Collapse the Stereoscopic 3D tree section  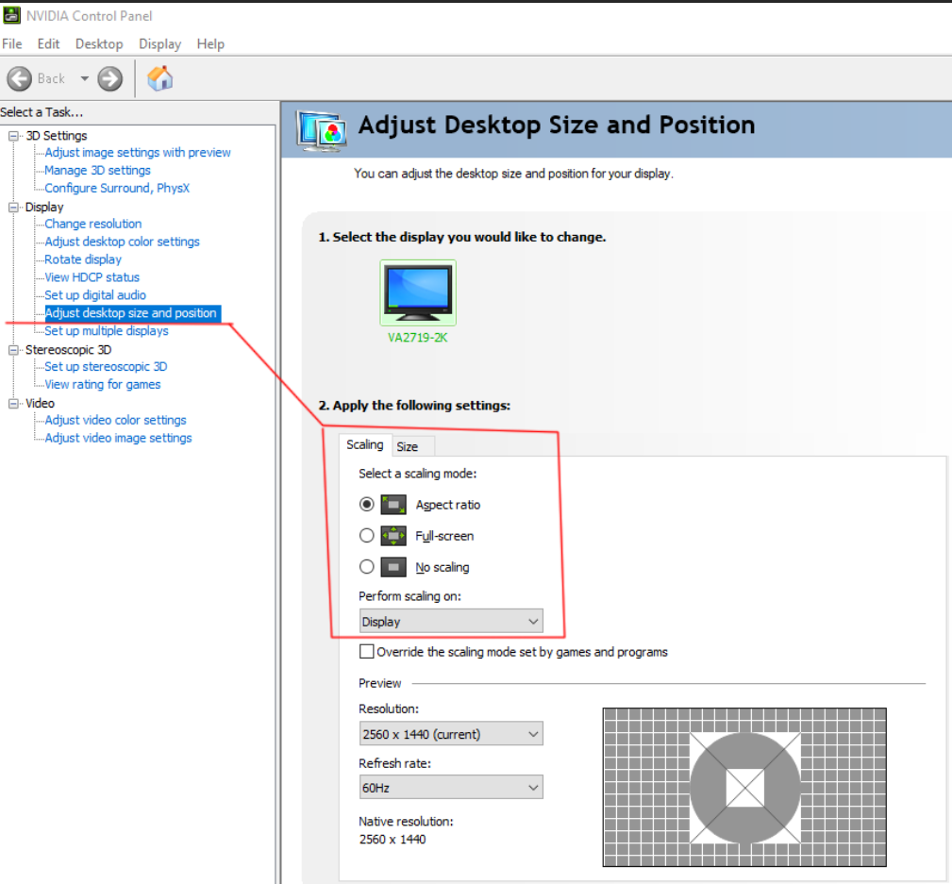13,349
